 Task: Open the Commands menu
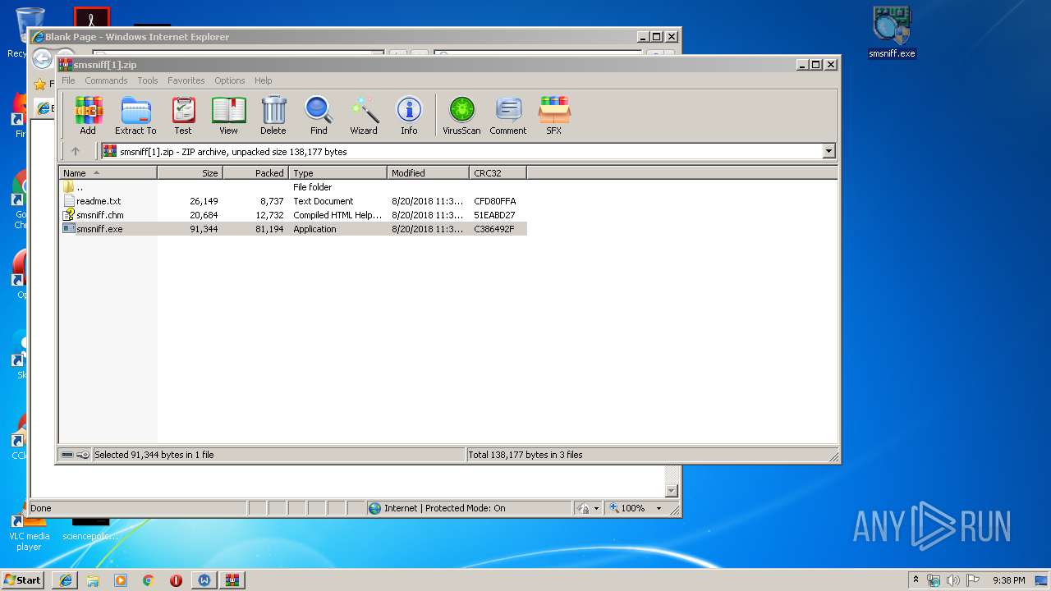pos(106,80)
